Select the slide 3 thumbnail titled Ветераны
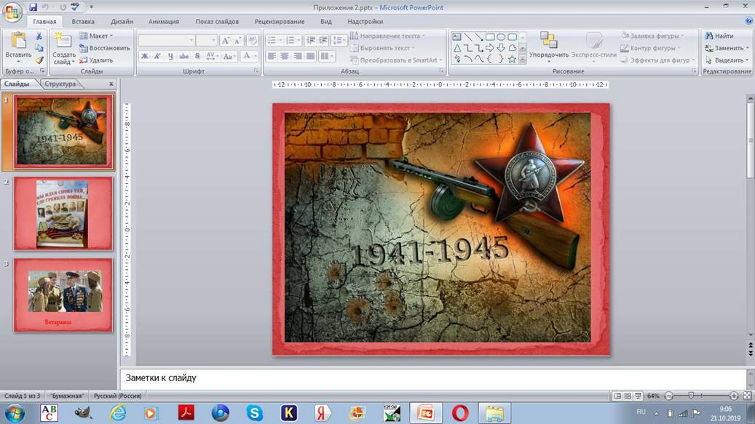Image resolution: width=755 pixels, height=424 pixels. (63, 295)
